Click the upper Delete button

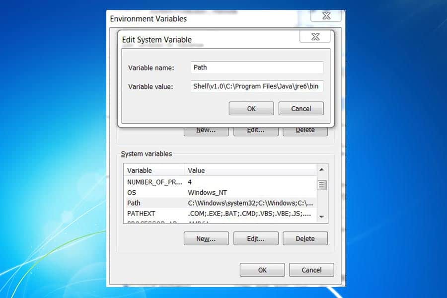[x=305, y=130]
